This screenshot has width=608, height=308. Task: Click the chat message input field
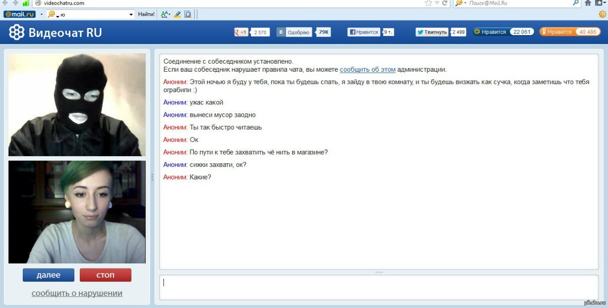coord(378,287)
